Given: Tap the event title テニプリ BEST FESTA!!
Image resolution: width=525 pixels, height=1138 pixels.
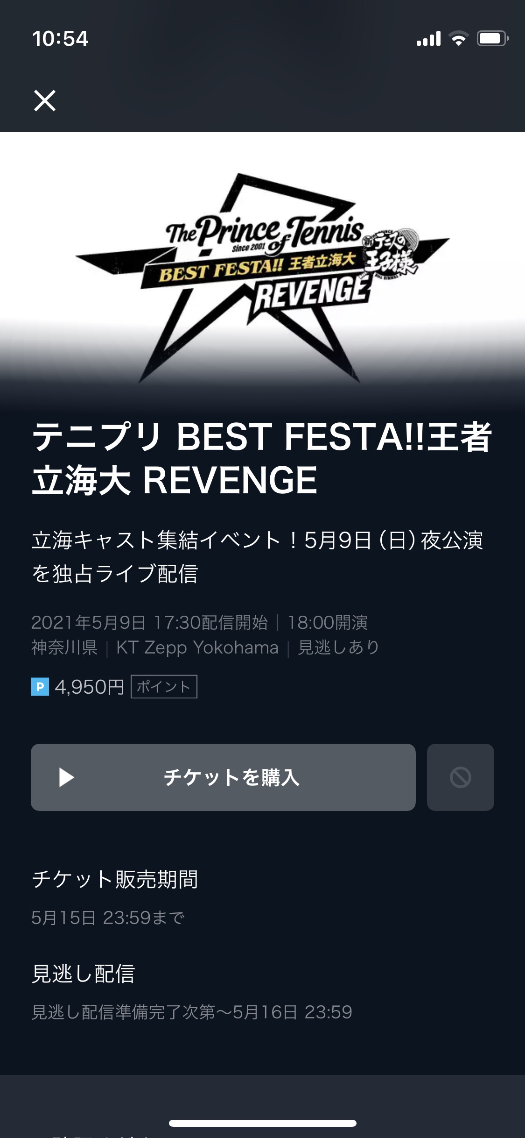Looking at the screenshot, I should pos(262,458).
